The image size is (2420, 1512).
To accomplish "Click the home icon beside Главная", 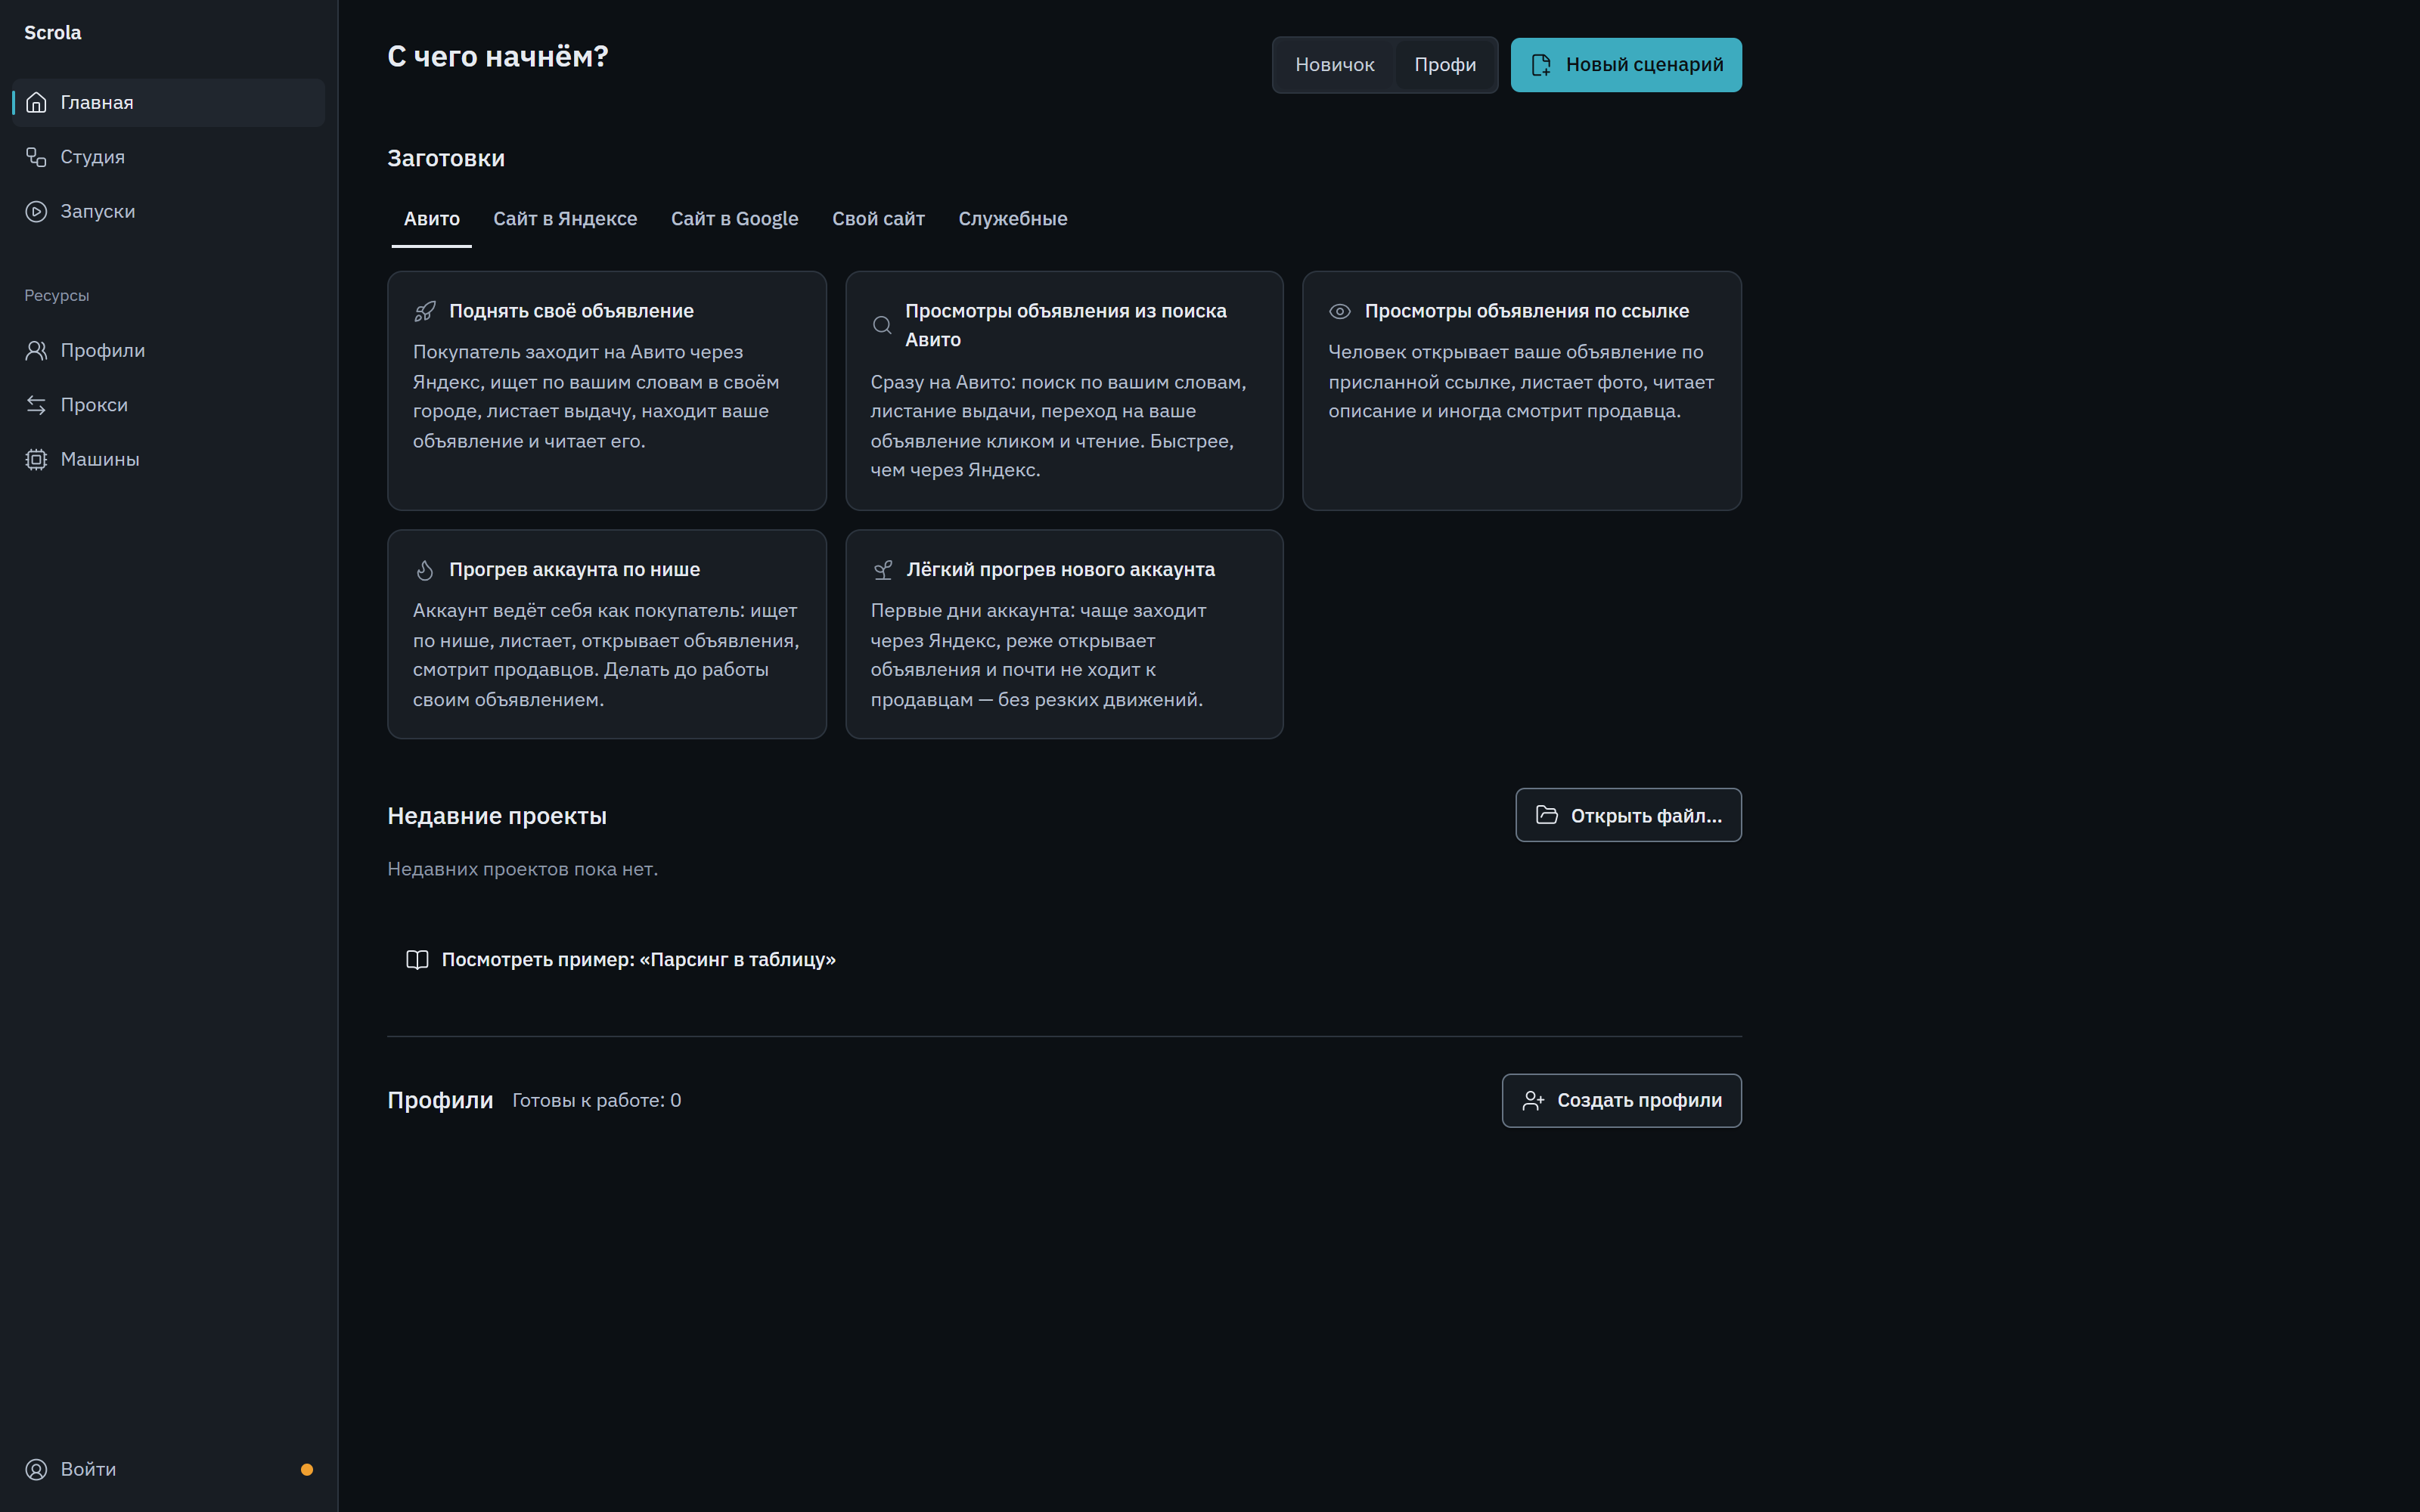I will tap(36, 103).
